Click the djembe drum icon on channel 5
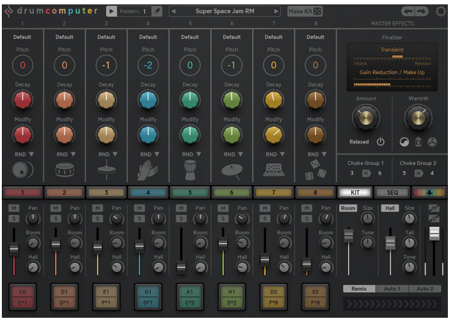The width and height of the screenshot is (451, 319). coord(190,170)
